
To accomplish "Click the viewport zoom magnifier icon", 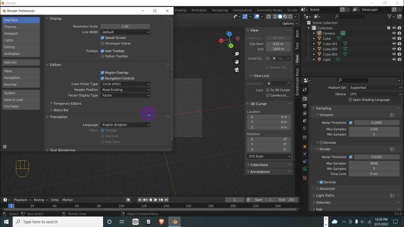I will tap(237, 54).
